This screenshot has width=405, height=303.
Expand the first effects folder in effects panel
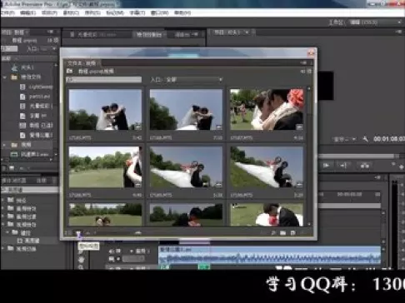point(3,200)
